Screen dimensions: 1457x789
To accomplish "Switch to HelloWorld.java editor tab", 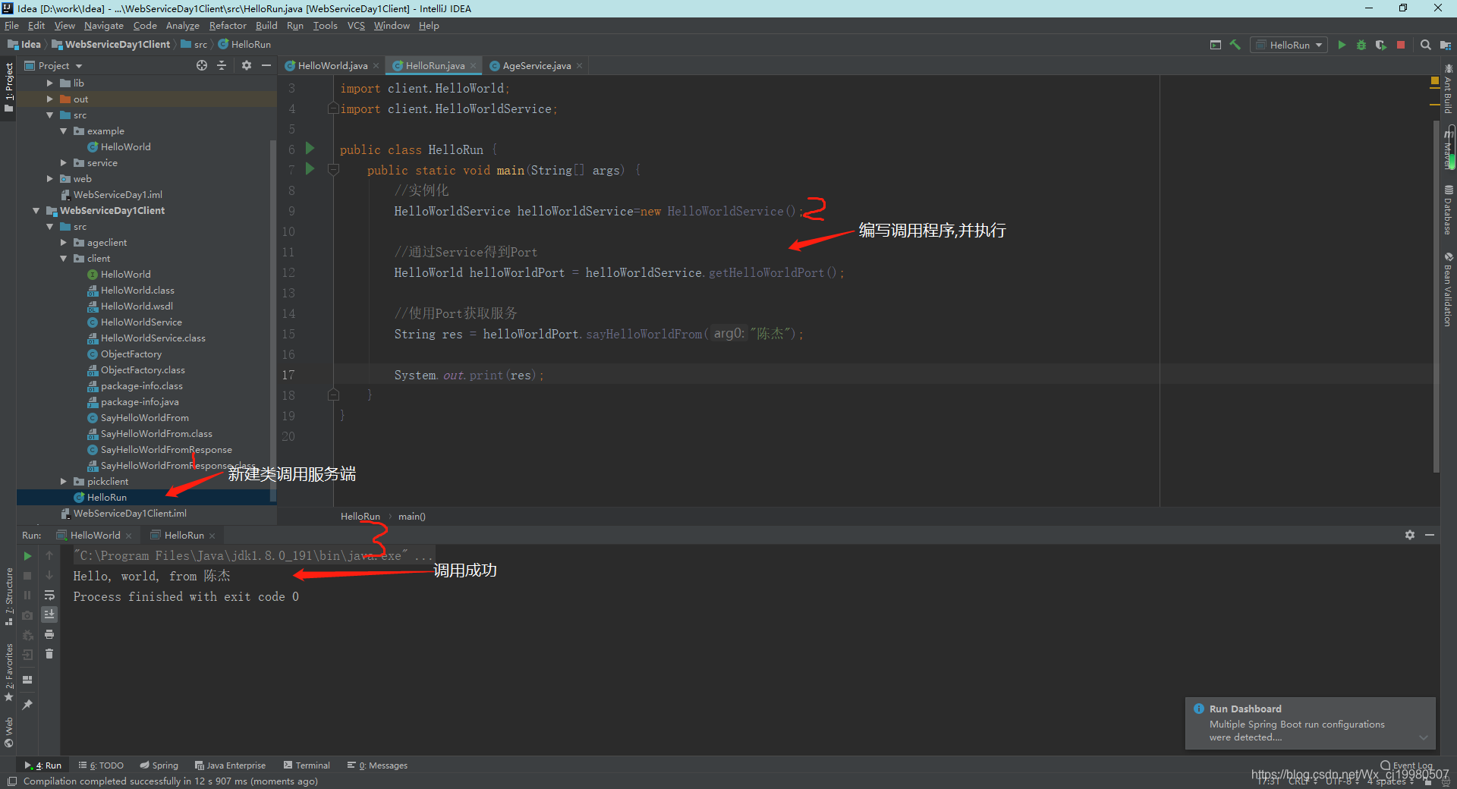I will (332, 66).
